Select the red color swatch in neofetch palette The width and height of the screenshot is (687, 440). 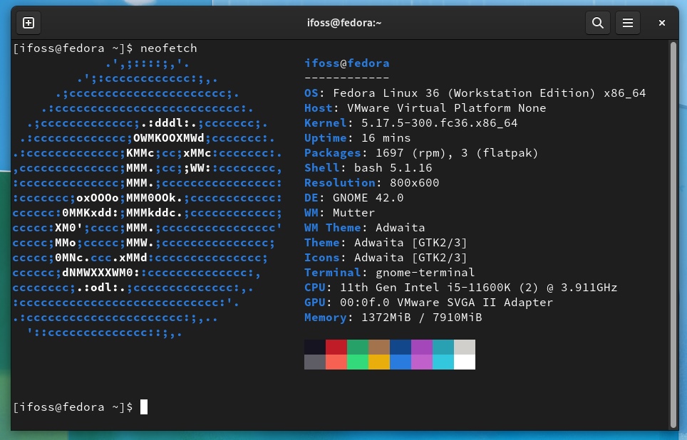pos(336,347)
